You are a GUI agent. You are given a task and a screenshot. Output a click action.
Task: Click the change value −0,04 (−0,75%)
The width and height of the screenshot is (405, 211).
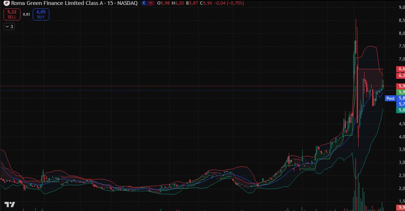(x=229, y=3)
